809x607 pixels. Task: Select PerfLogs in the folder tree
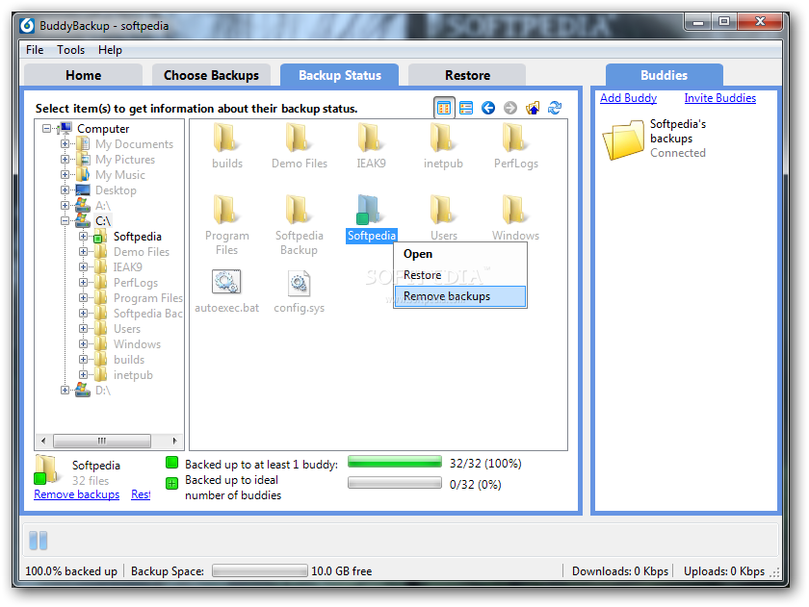136,283
